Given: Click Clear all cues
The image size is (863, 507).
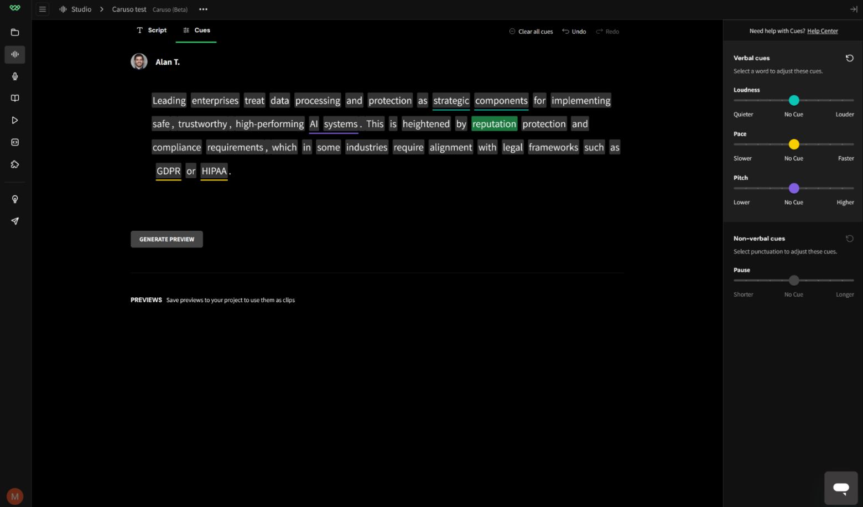Looking at the screenshot, I should pos(531,32).
